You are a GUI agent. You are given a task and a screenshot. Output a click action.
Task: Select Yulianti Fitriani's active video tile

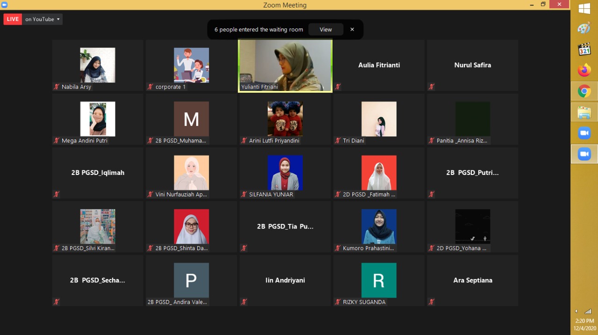tap(285, 65)
